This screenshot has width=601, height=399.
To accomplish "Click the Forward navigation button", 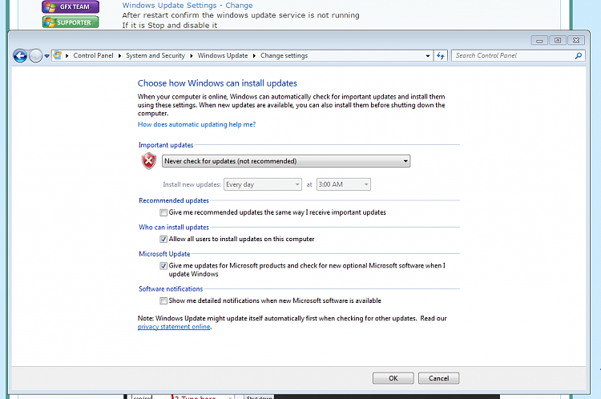I will [35, 56].
